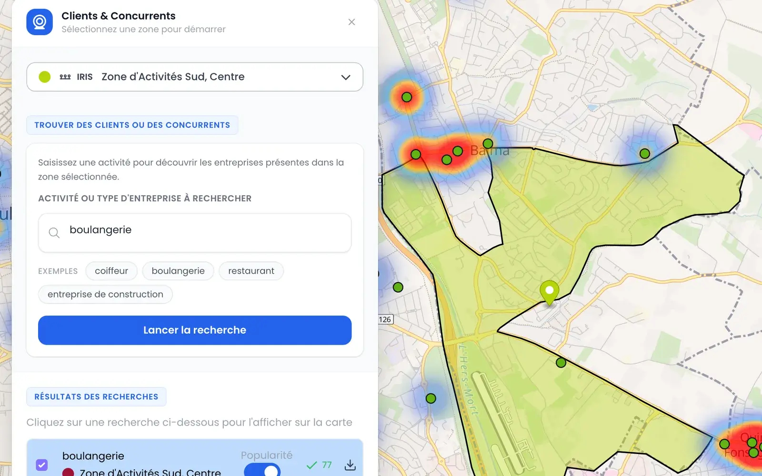
Task: Choose the restaurant example chip
Action: [251, 271]
